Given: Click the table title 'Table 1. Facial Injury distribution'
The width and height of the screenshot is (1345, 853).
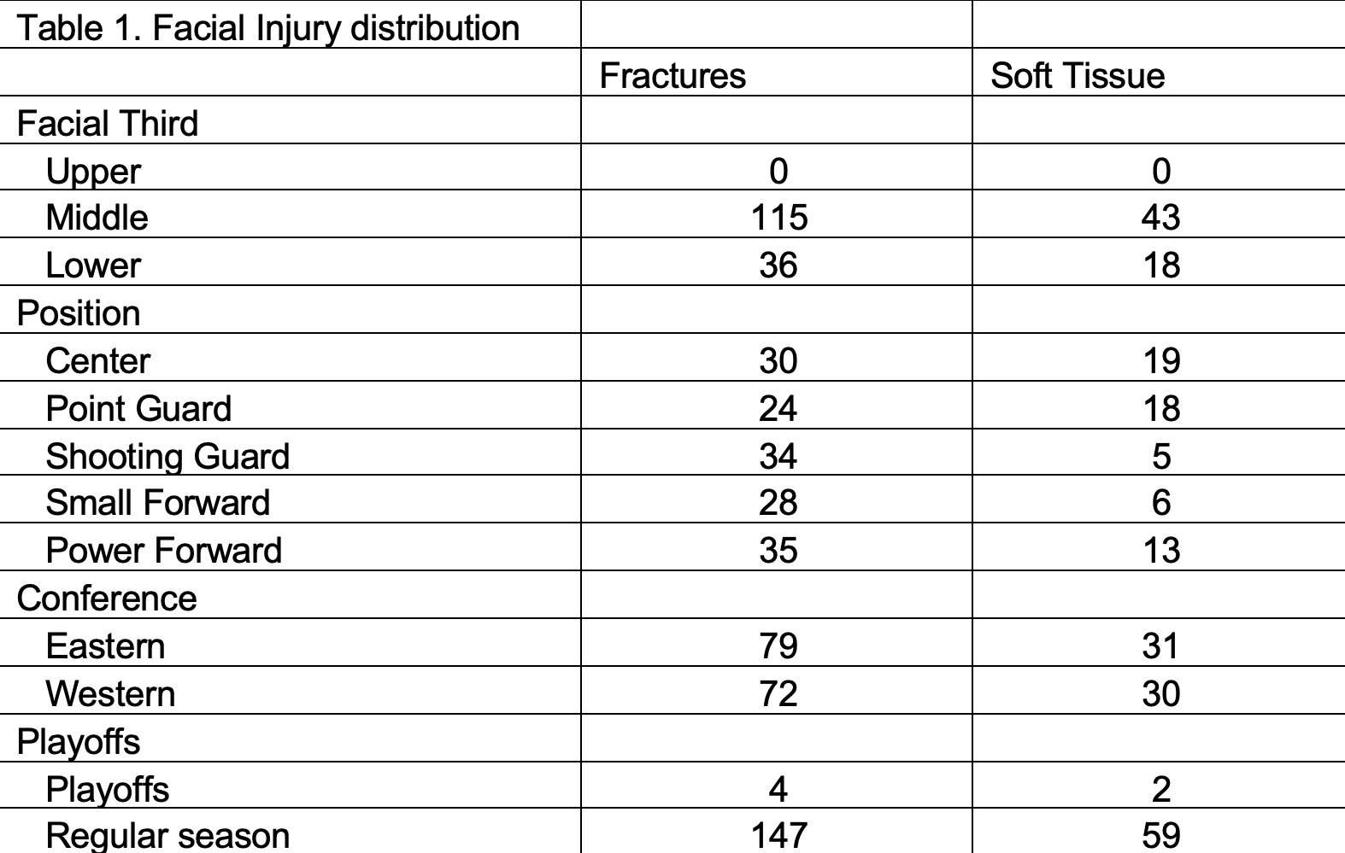Looking at the screenshot, I should [268, 28].
